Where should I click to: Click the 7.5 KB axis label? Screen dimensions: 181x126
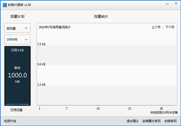(41, 44)
